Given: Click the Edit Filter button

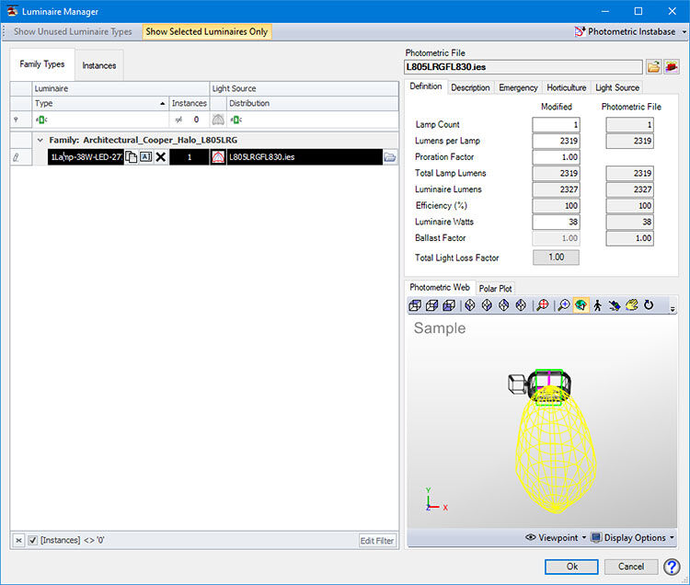Looking at the screenshot, I should click(377, 540).
